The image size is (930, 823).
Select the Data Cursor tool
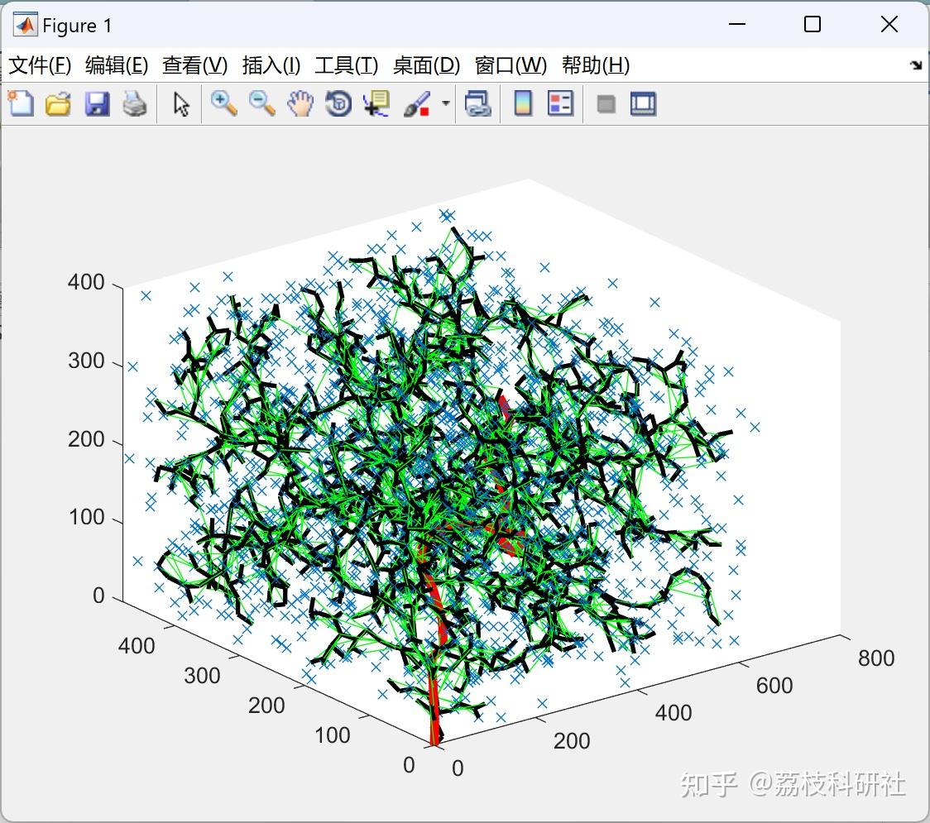pos(376,103)
